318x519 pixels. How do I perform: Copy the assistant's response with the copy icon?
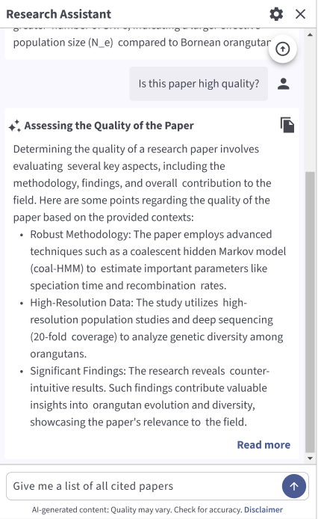pyautogui.click(x=287, y=125)
